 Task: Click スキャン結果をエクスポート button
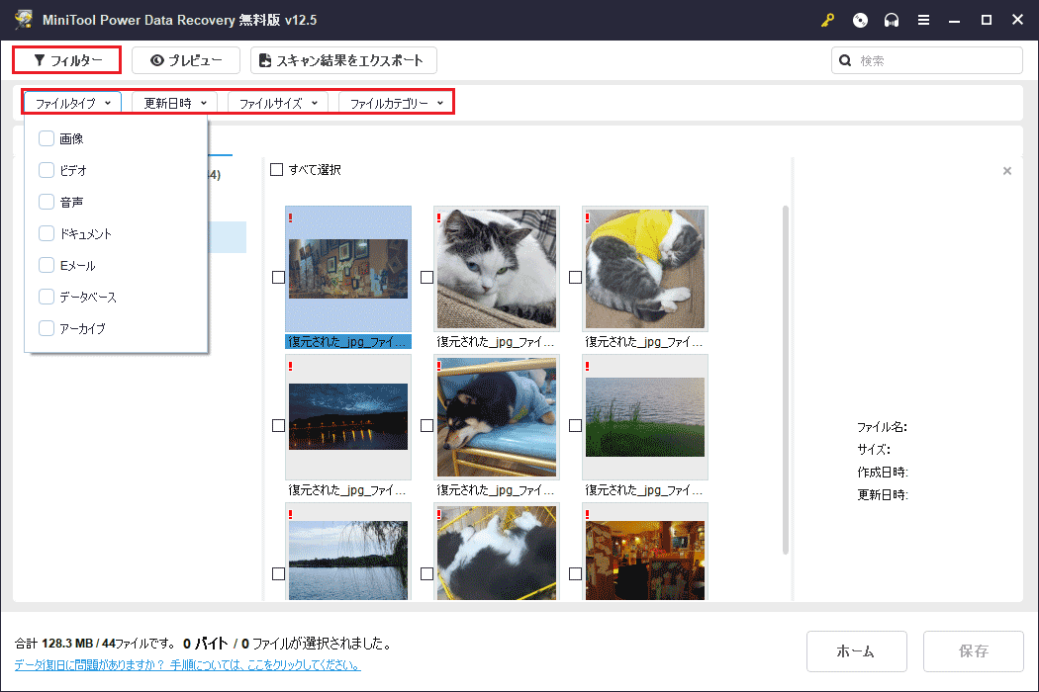click(x=343, y=60)
